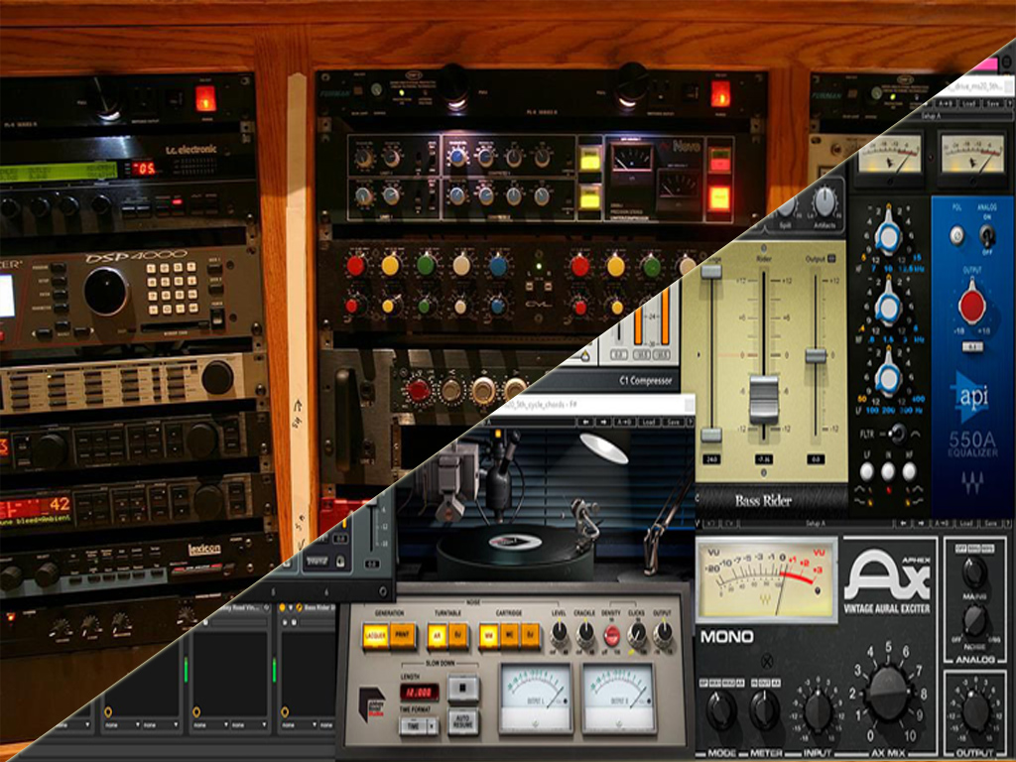The height and width of the screenshot is (762, 1016).
Task: Open Setup A preset menu in Aphex toolbar
Action: point(815,523)
